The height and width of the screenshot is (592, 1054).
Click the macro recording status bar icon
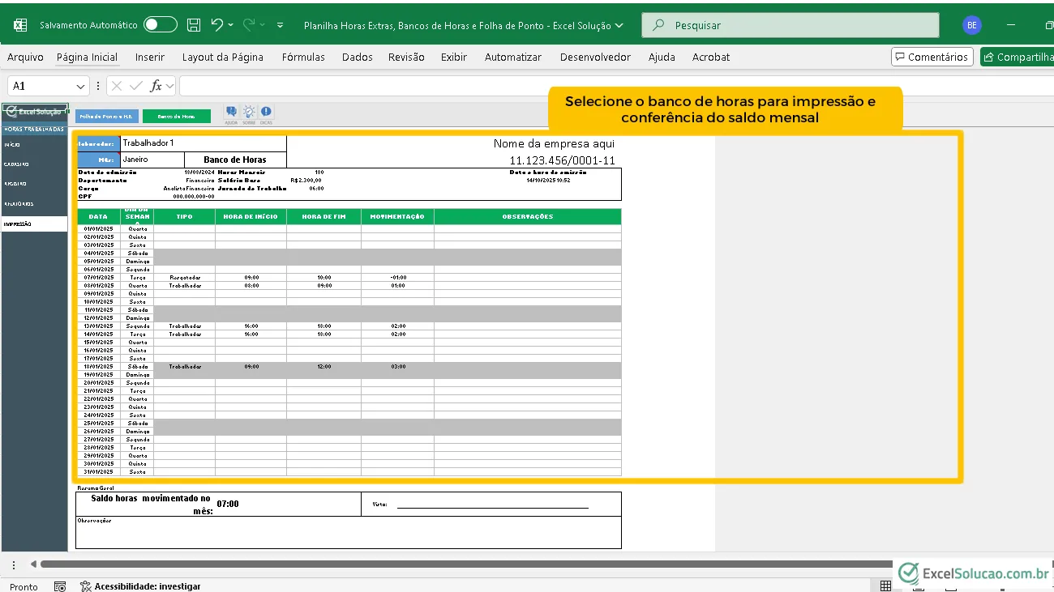[60, 586]
